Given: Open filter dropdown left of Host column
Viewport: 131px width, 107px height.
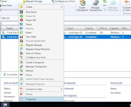Looking at the screenshot, I should click(65, 28).
